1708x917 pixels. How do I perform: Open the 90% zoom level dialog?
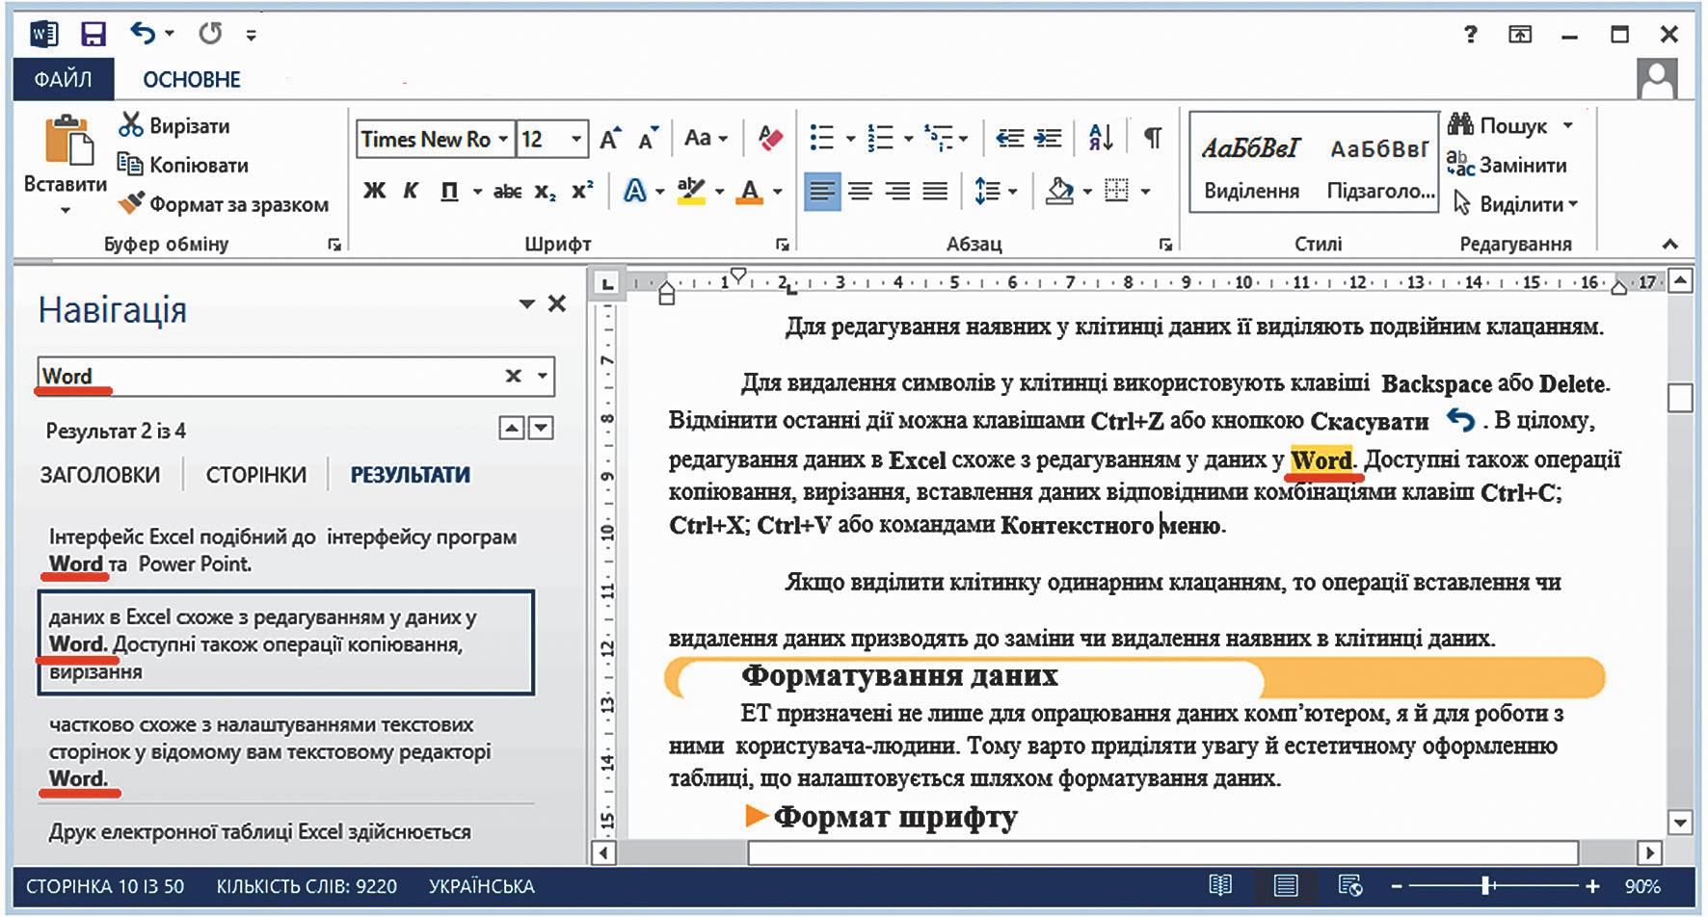pyautogui.click(x=1642, y=886)
